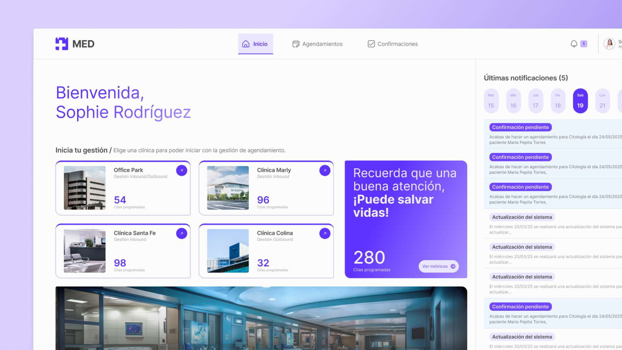Open notifications via the bell icon
This screenshot has height=350, width=622.
tap(574, 44)
